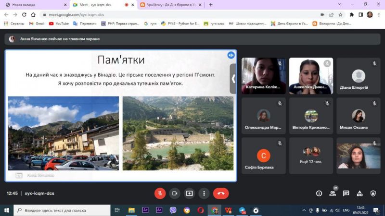Open the Windows Start menu

7,210
